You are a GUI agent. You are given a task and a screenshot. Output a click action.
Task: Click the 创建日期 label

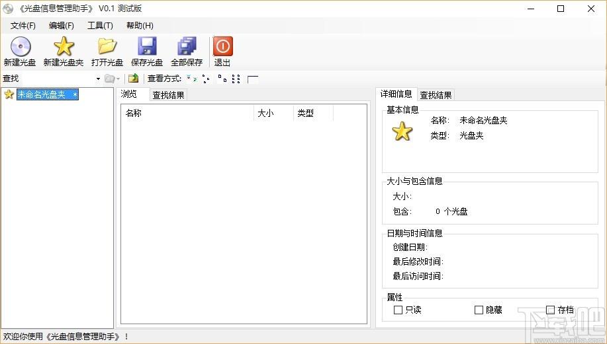coord(410,247)
